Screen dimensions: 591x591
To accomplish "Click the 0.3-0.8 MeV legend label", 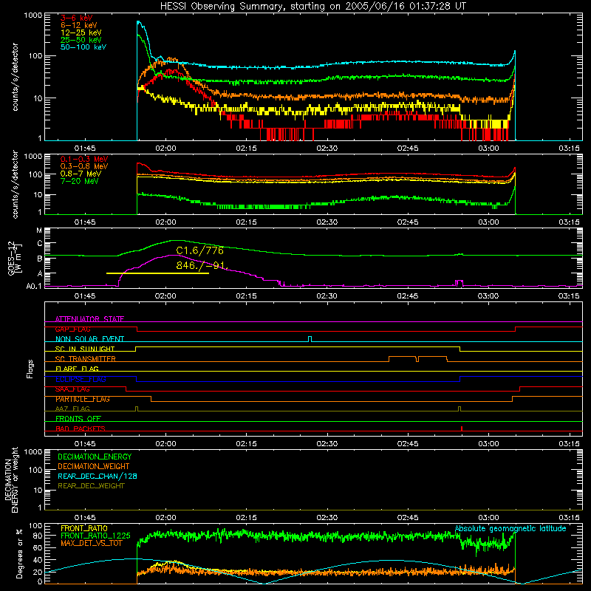I will (x=84, y=166).
